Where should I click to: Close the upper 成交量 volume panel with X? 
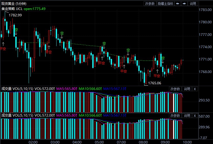pos(195,89)
